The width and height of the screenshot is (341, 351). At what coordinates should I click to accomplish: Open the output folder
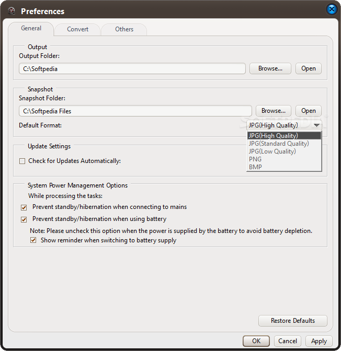(308, 68)
